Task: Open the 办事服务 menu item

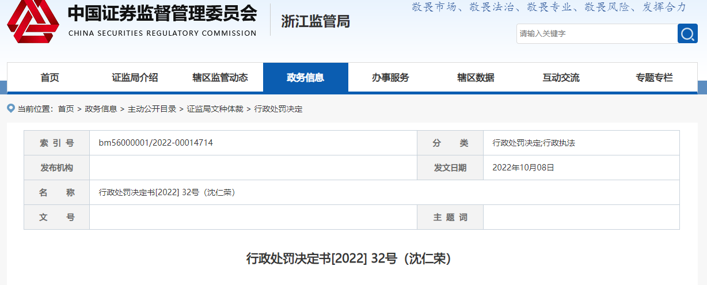Action: click(x=390, y=78)
